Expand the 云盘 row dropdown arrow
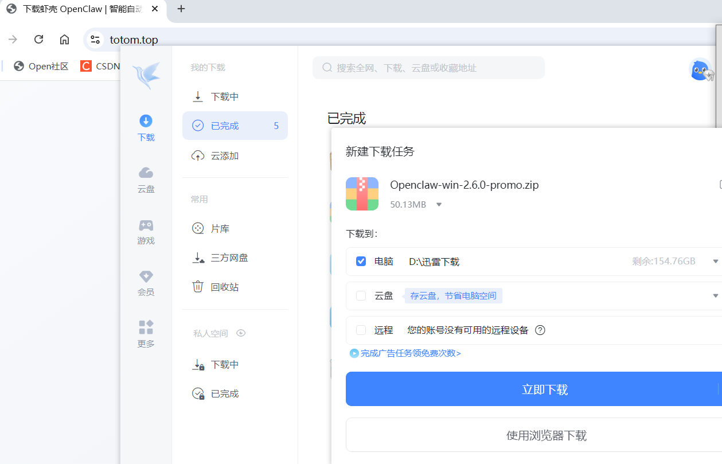722x464 pixels. [715, 295]
